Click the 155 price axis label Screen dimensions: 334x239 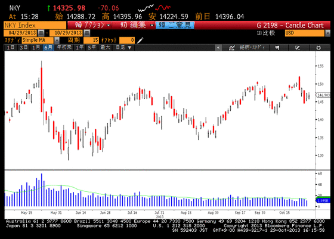(321, 66)
